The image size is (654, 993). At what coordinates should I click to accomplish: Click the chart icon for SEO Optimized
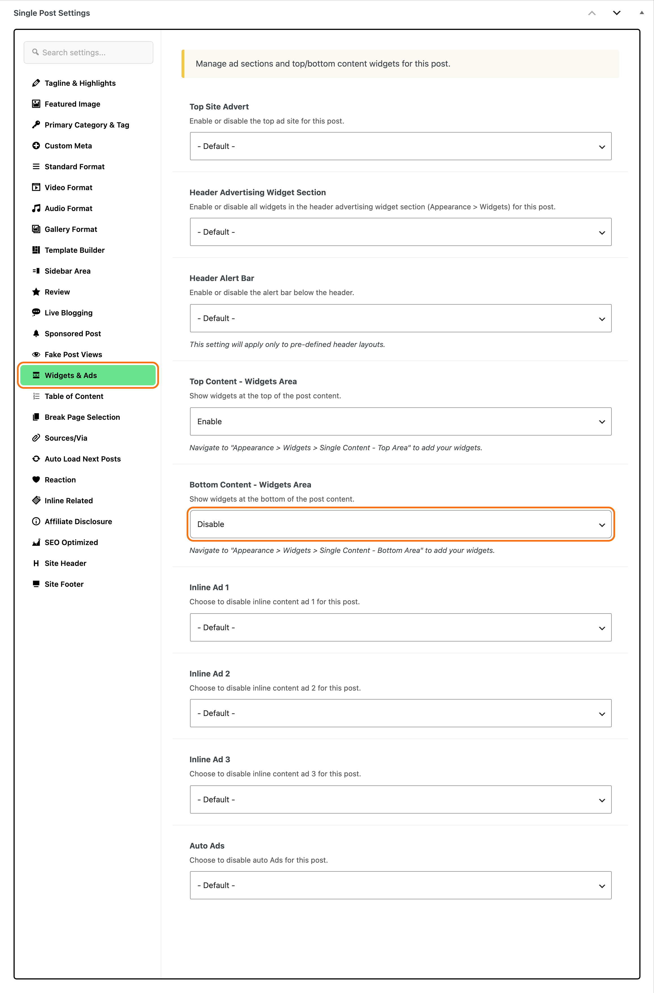[36, 542]
